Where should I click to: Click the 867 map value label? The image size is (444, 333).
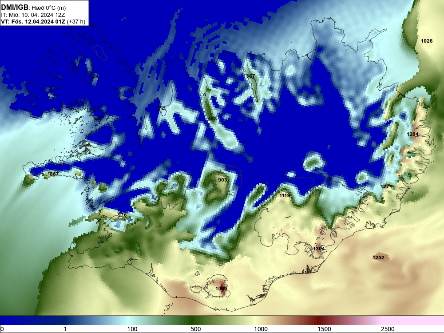pyautogui.click(x=54, y=174)
